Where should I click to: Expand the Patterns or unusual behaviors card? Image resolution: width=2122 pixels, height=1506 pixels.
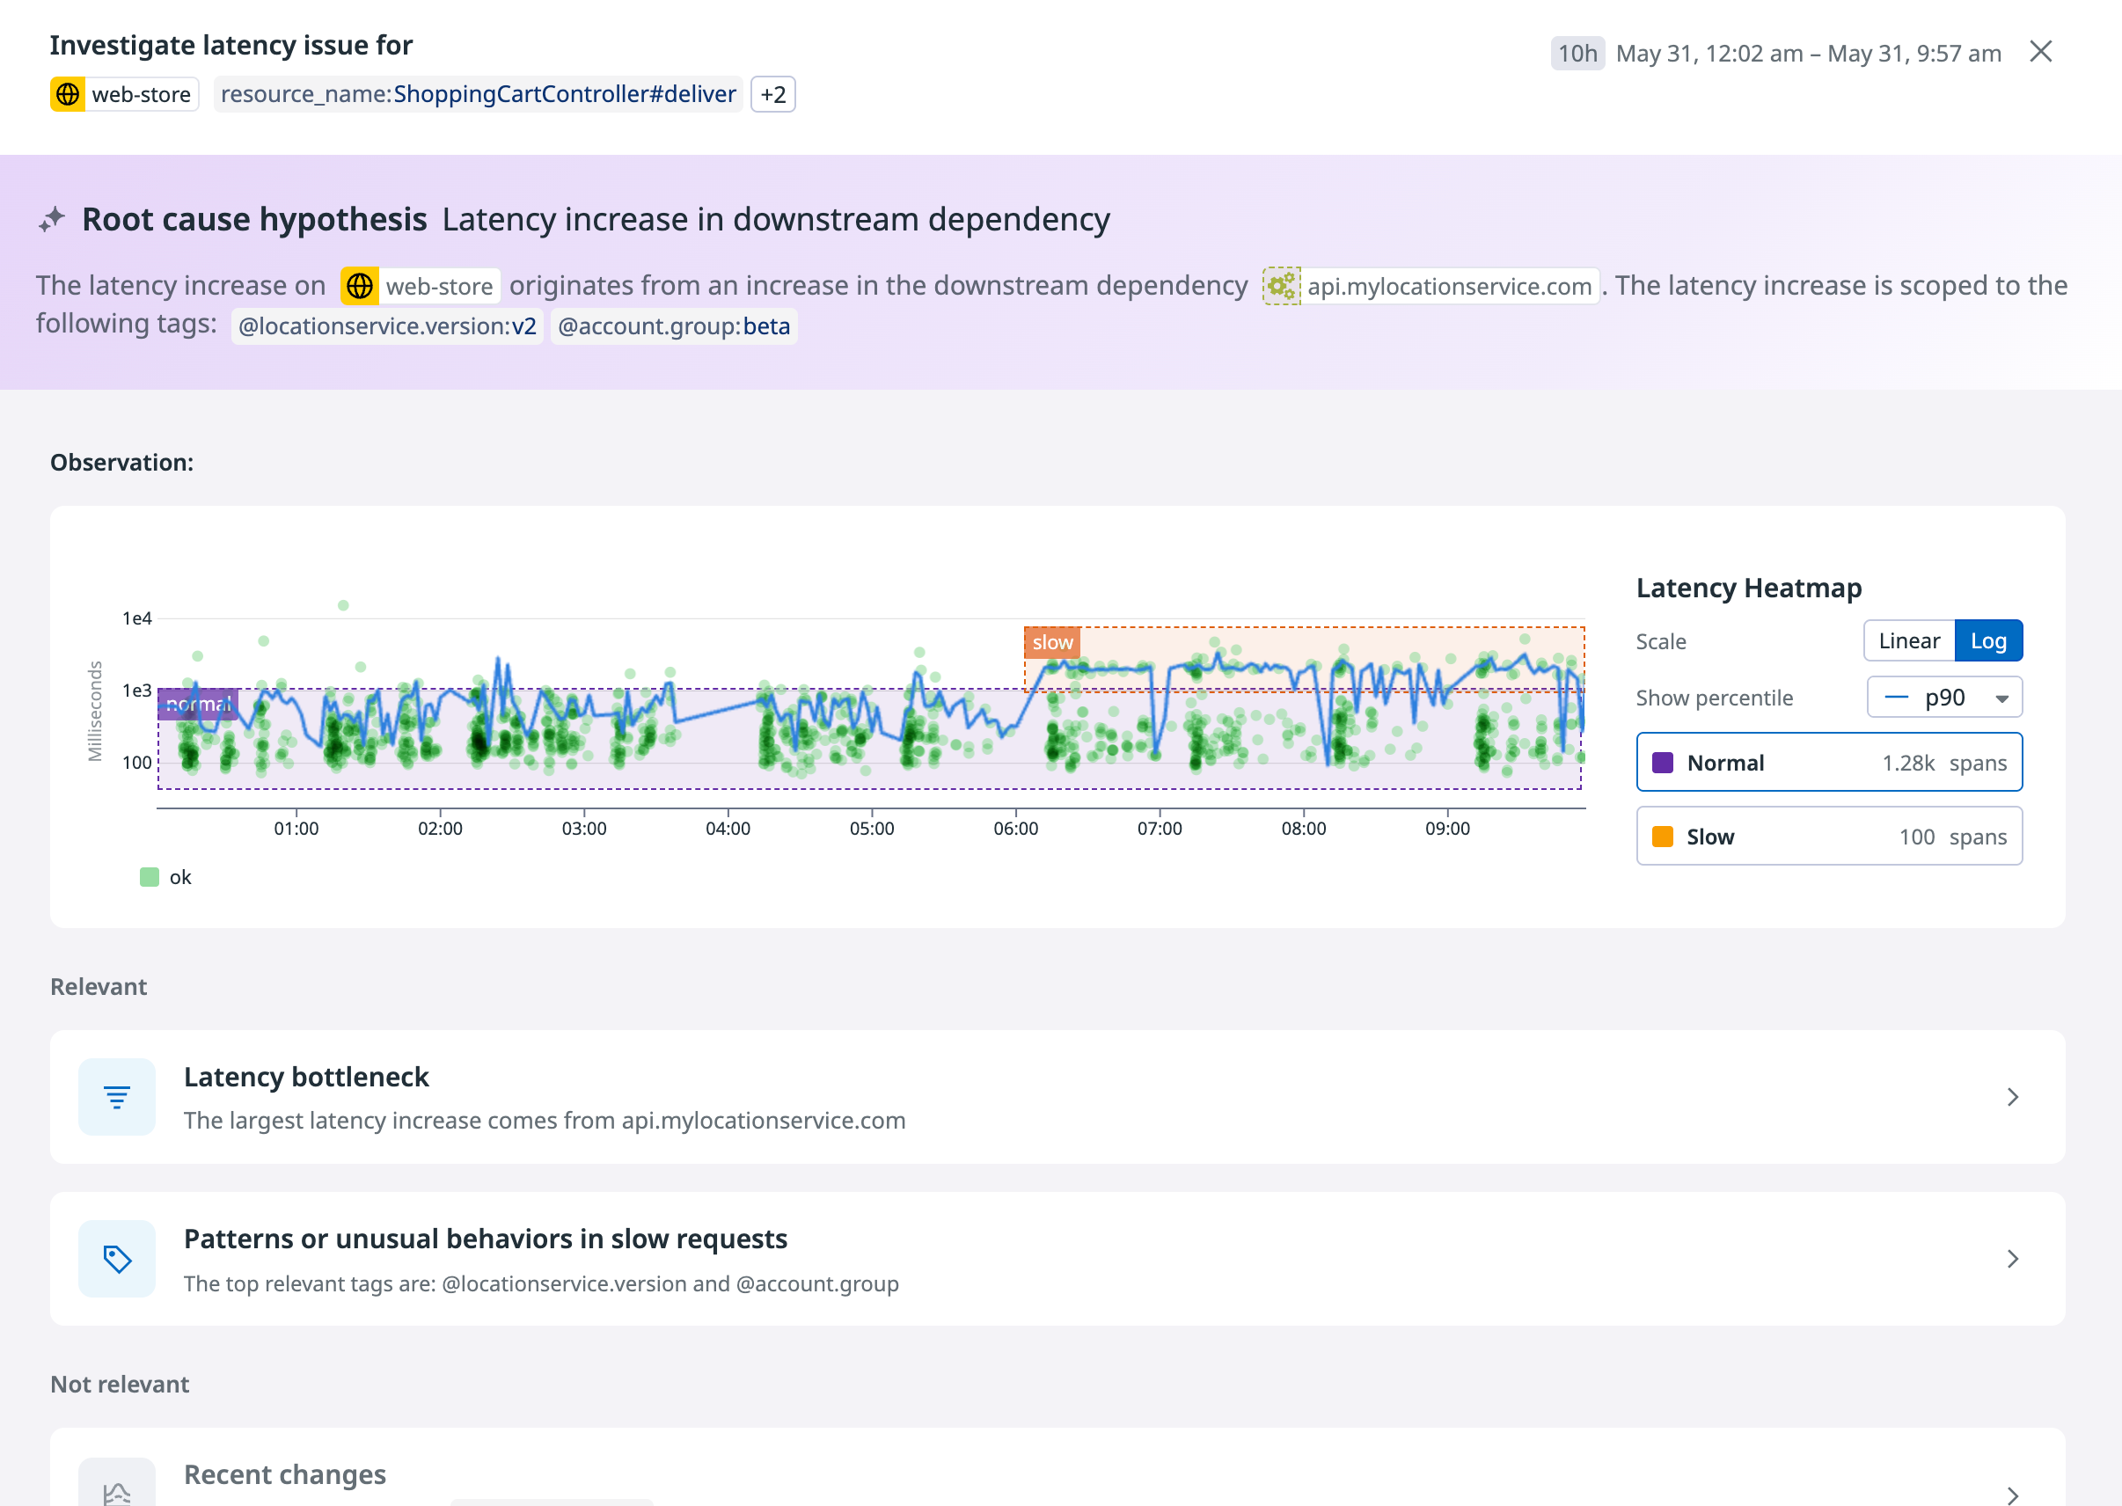point(2013,1259)
